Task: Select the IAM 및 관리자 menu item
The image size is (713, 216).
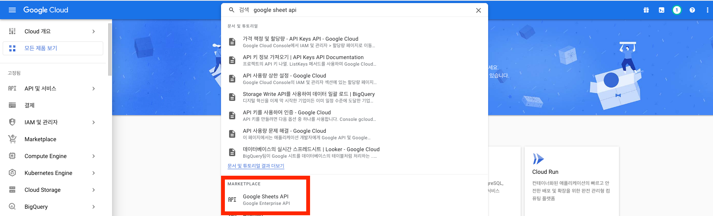Action: (x=53, y=122)
